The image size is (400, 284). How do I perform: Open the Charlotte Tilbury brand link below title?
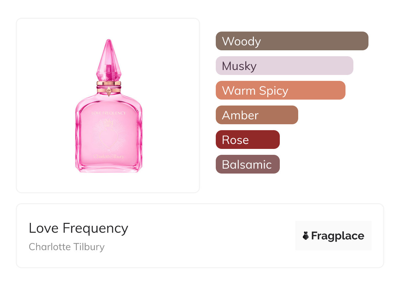pos(67,247)
